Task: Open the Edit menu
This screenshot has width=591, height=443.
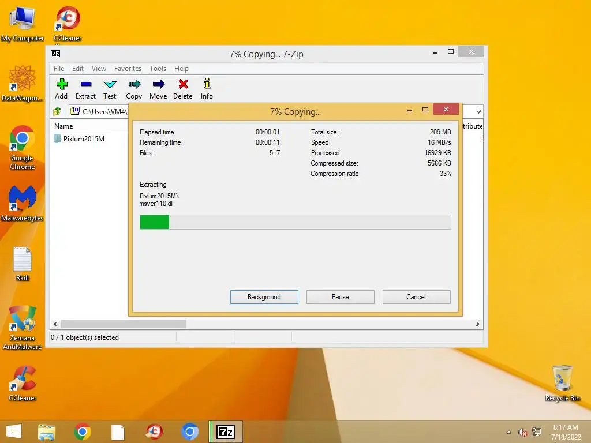Action: pos(78,69)
